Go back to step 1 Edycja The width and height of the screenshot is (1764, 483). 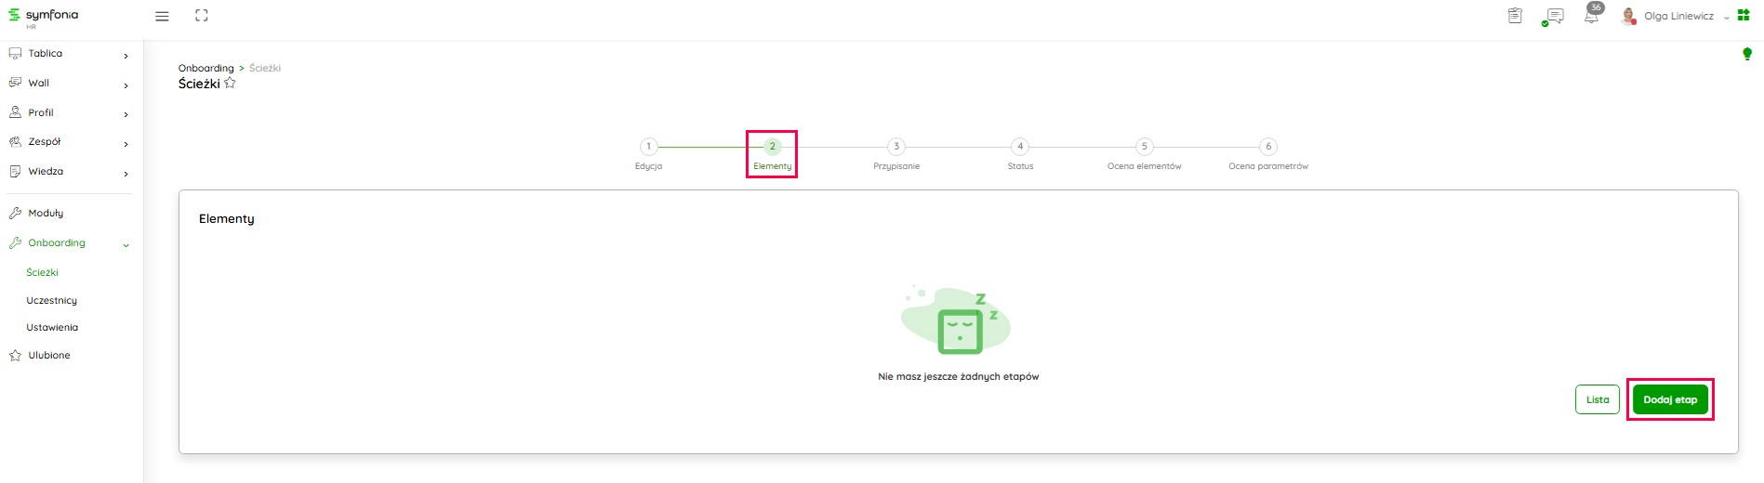tap(648, 147)
